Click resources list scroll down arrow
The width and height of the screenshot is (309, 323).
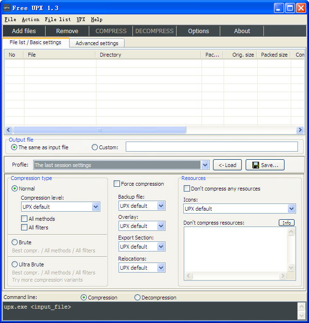click(291, 268)
